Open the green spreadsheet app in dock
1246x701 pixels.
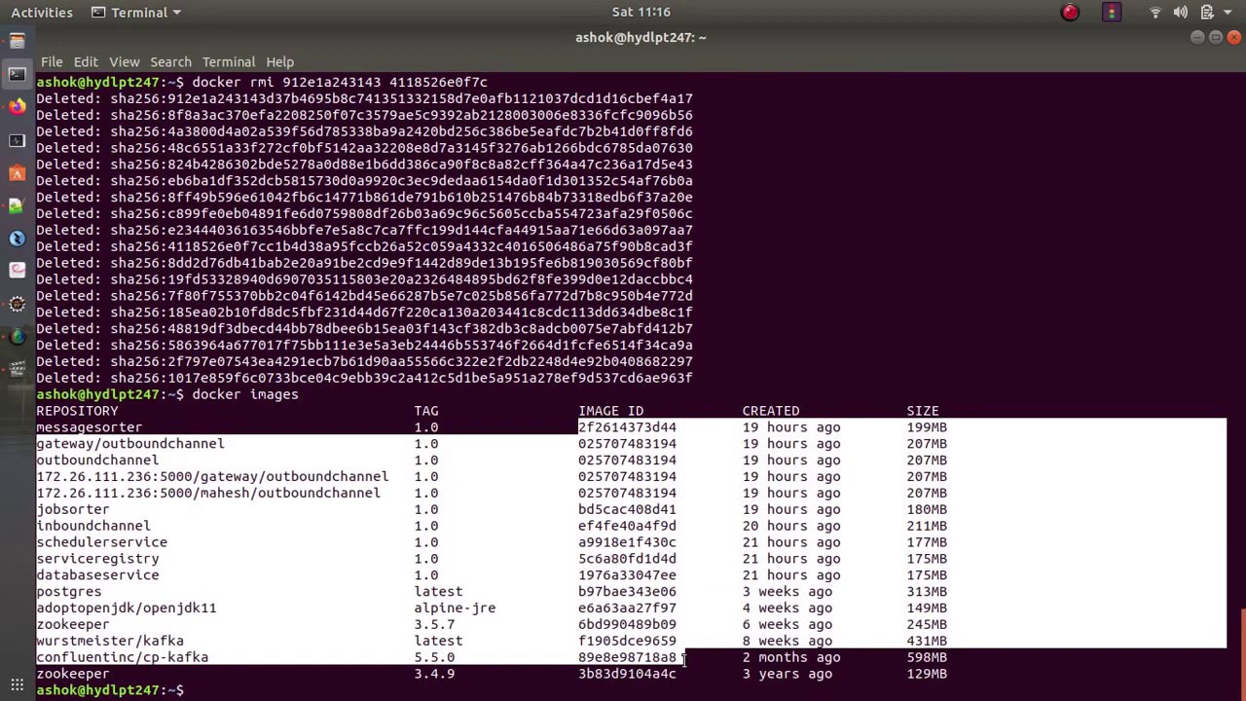pyautogui.click(x=17, y=205)
